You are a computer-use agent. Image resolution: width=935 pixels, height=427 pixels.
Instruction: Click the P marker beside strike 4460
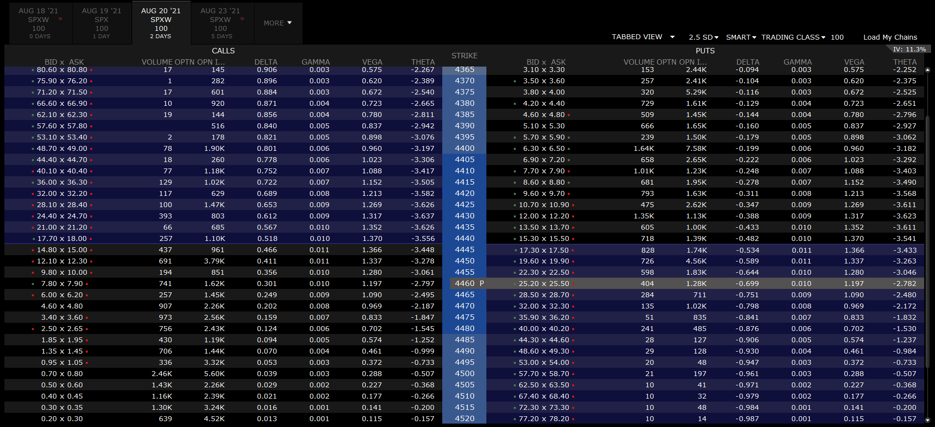481,284
